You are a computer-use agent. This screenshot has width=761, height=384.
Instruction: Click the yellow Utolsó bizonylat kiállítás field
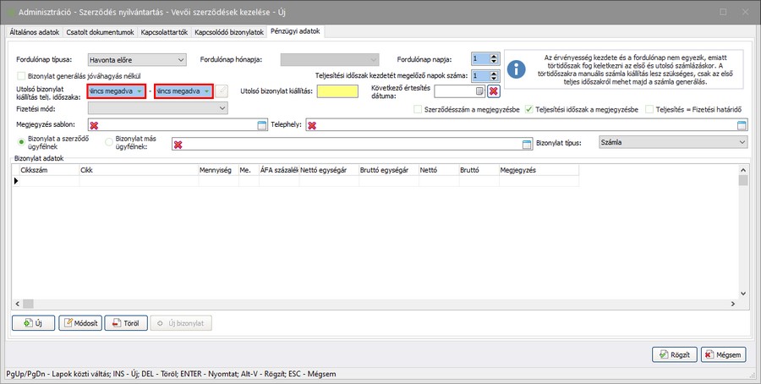click(x=338, y=91)
